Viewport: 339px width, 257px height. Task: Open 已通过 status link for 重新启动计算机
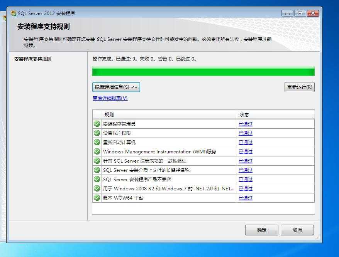(246, 143)
